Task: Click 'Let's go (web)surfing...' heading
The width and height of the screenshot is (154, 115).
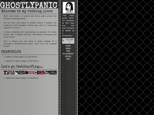Action: [22, 66]
